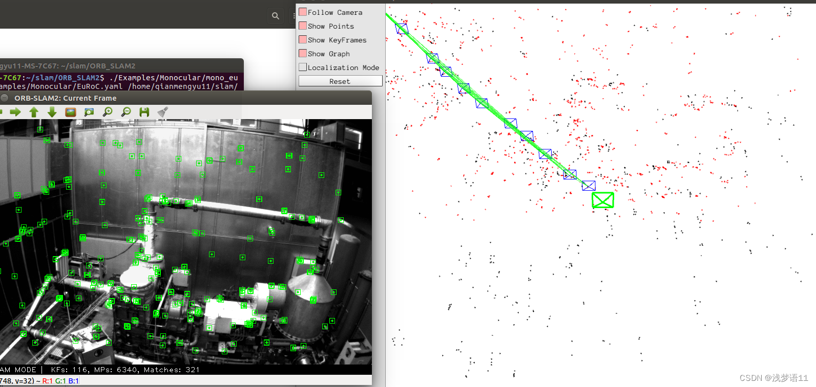Click the Follow Camera label
This screenshot has width=816, height=387.
coord(335,12)
